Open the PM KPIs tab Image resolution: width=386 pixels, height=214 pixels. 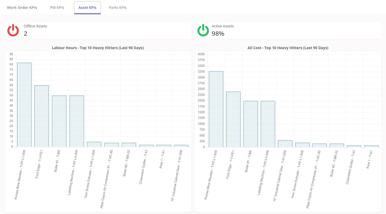[57, 8]
